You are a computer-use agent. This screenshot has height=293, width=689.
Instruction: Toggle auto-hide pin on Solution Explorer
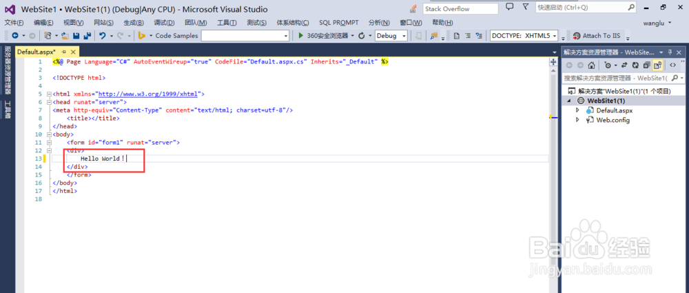click(x=670, y=52)
